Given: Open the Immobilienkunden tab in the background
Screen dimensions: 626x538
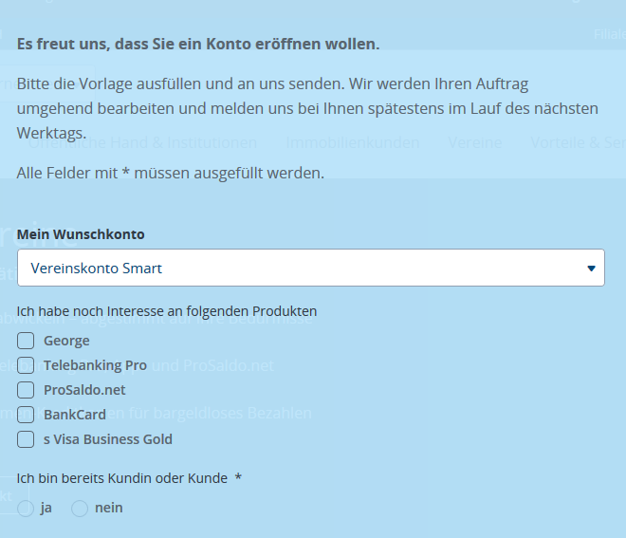Looking at the screenshot, I should tap(352, 143).
